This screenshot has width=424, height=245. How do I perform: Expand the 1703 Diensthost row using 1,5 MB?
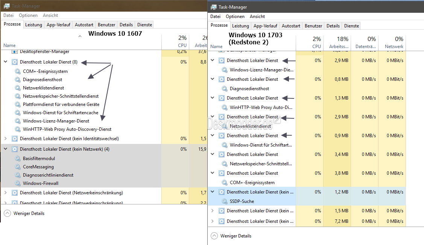click(x=213, y=211)
